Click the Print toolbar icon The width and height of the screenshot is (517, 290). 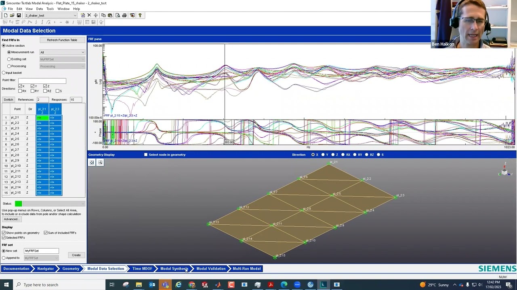point(124,15)
